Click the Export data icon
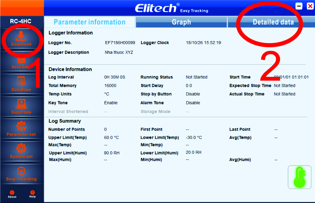 pos(21,104)
